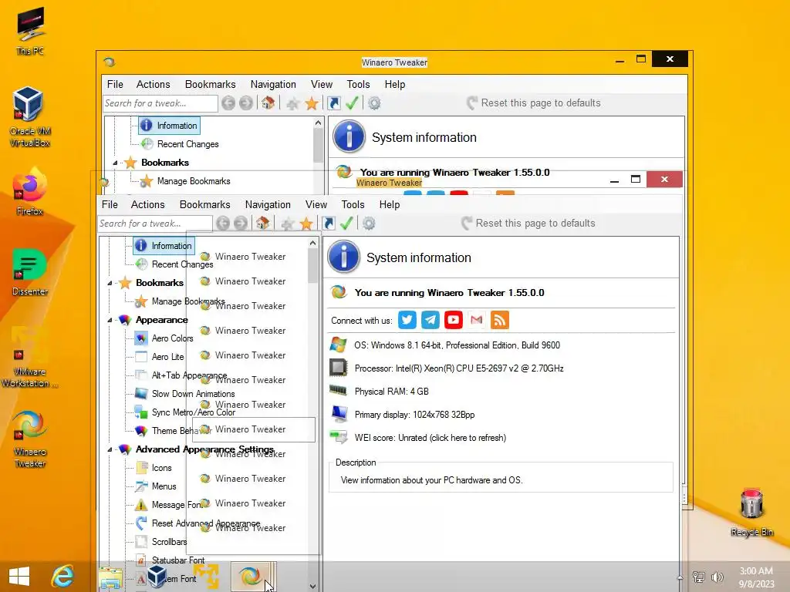This screenshot has height=592, width=790.
Task: Click WEI score refresh link
Action: click(430, 438)
